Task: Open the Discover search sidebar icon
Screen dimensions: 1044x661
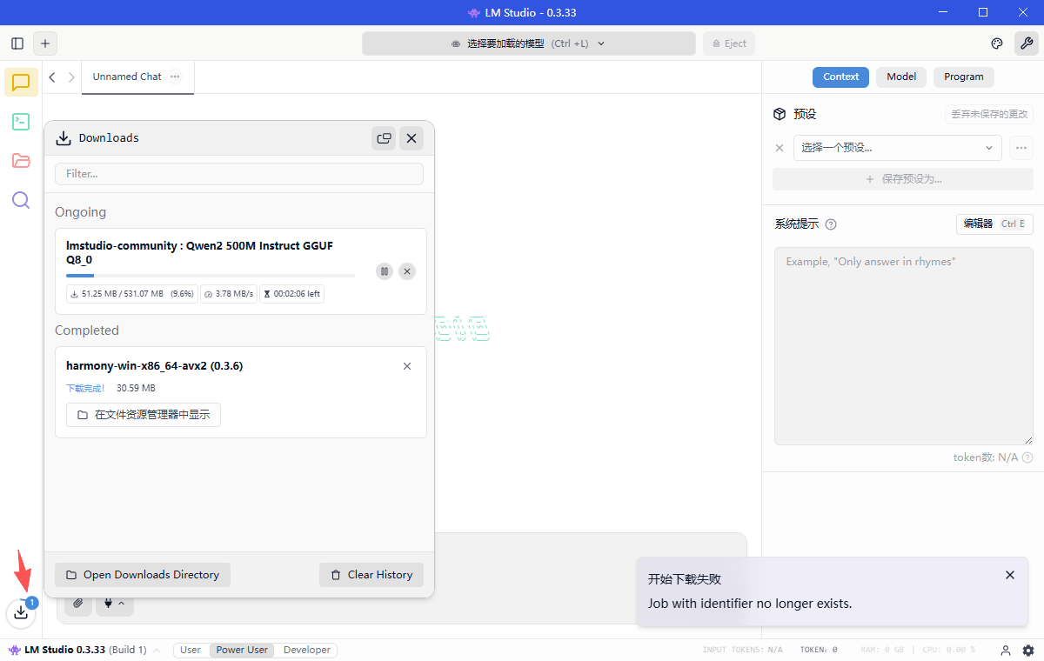Action: 21,200
